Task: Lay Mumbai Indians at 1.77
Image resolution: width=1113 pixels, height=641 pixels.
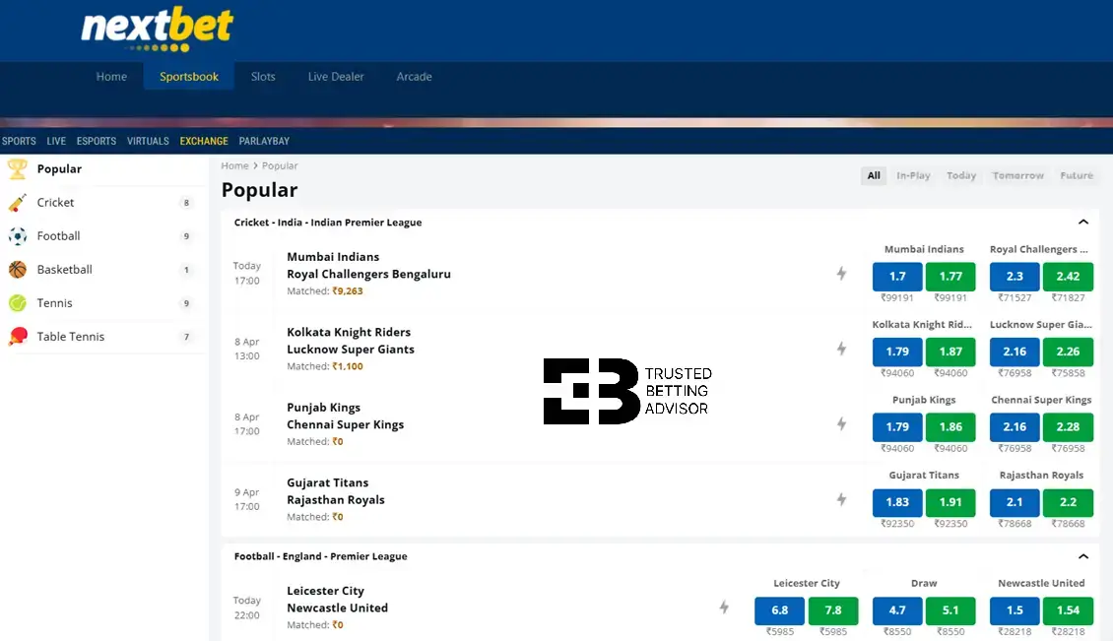Action: click(x=950, y=276)
